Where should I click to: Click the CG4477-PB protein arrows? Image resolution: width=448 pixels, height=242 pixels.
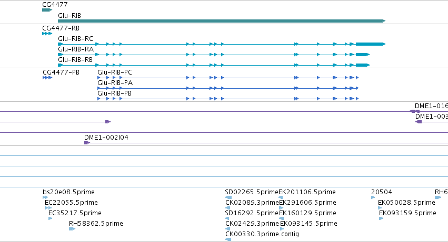(48, 78)
